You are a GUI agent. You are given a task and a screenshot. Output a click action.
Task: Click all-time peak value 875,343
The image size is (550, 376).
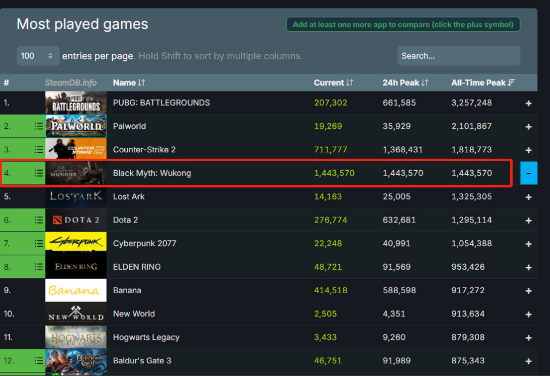(x=468, y=361)
